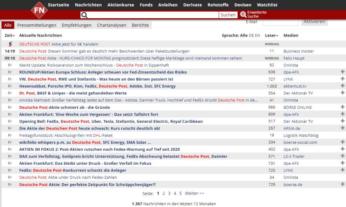Open the Startseite menu item

coord(58,5)
